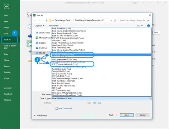The height and width of the screenshot is (129, 169).
Task: Choose Excel Macro-Enabled Template (*.xltm) type
Action: (x=102, y=50)
